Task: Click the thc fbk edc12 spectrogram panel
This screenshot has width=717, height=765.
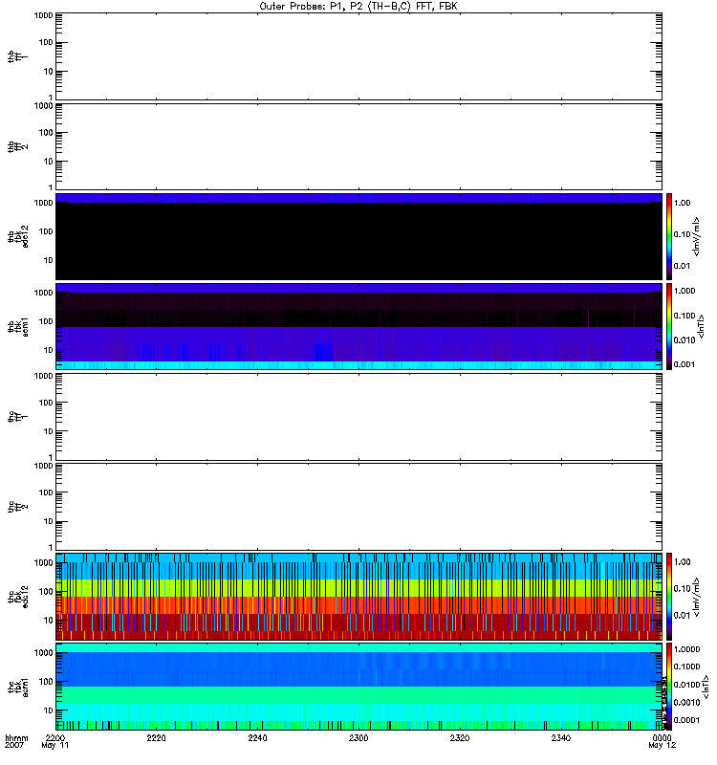Action: tap(358, 597)
